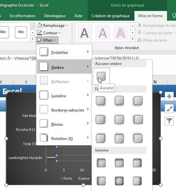Select column I header
This screenshot has height=191, width=176.
pos(26,82)
